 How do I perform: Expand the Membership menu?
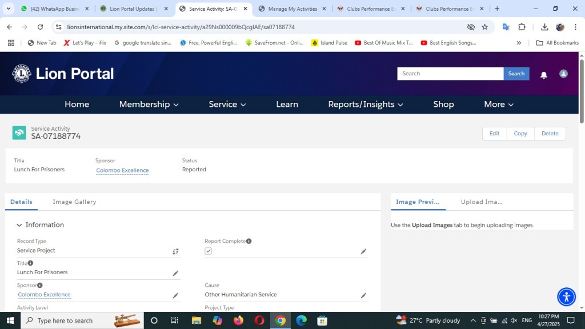[x=149, y=105]
